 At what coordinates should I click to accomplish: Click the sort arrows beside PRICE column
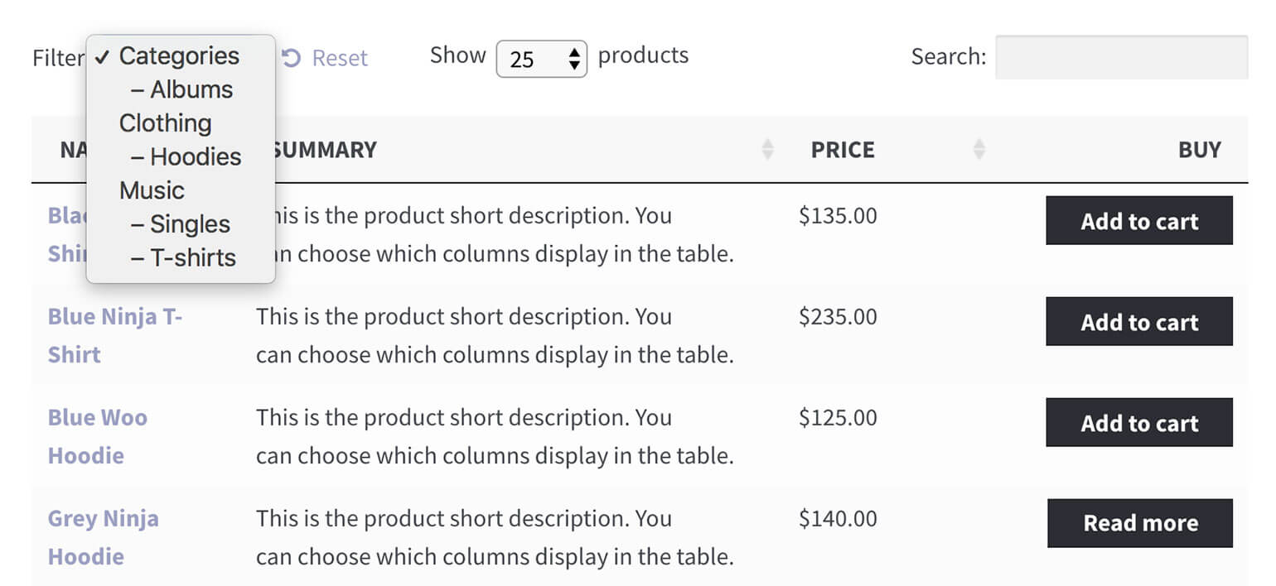click(x=979, y=149)
